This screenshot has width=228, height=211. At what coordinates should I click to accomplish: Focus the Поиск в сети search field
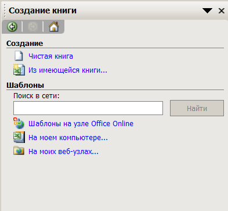[88, 108]
